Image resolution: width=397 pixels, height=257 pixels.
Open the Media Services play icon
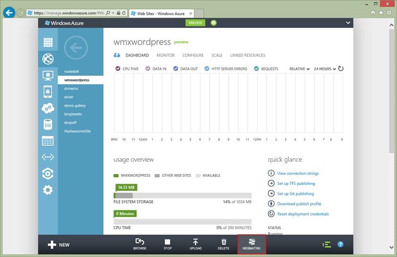(x=48, y=174)
